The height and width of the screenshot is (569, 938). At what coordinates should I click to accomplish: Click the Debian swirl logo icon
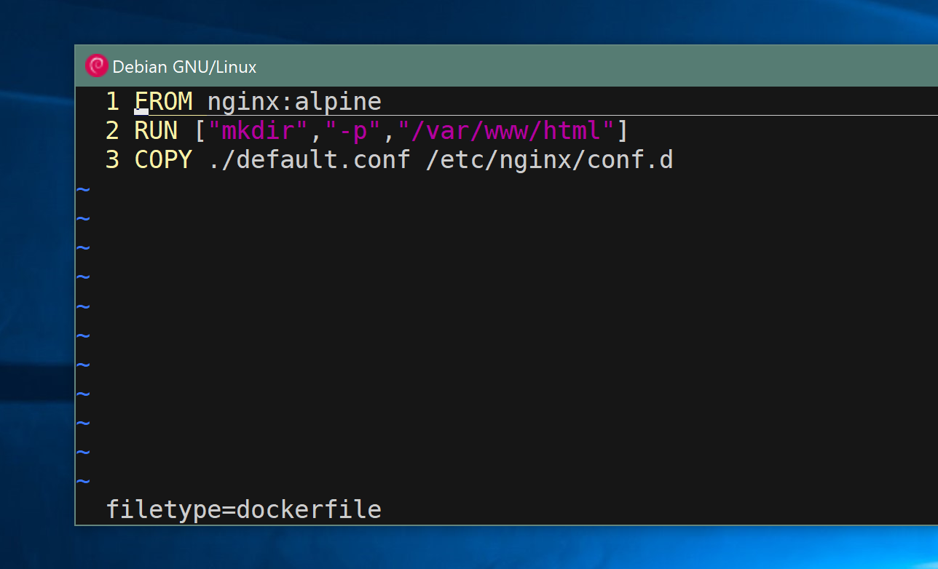click(97, 65)
